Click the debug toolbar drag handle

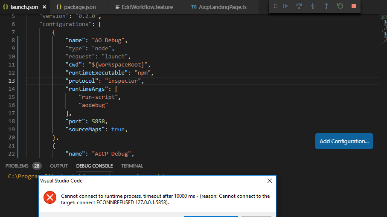tap(275, 6)
